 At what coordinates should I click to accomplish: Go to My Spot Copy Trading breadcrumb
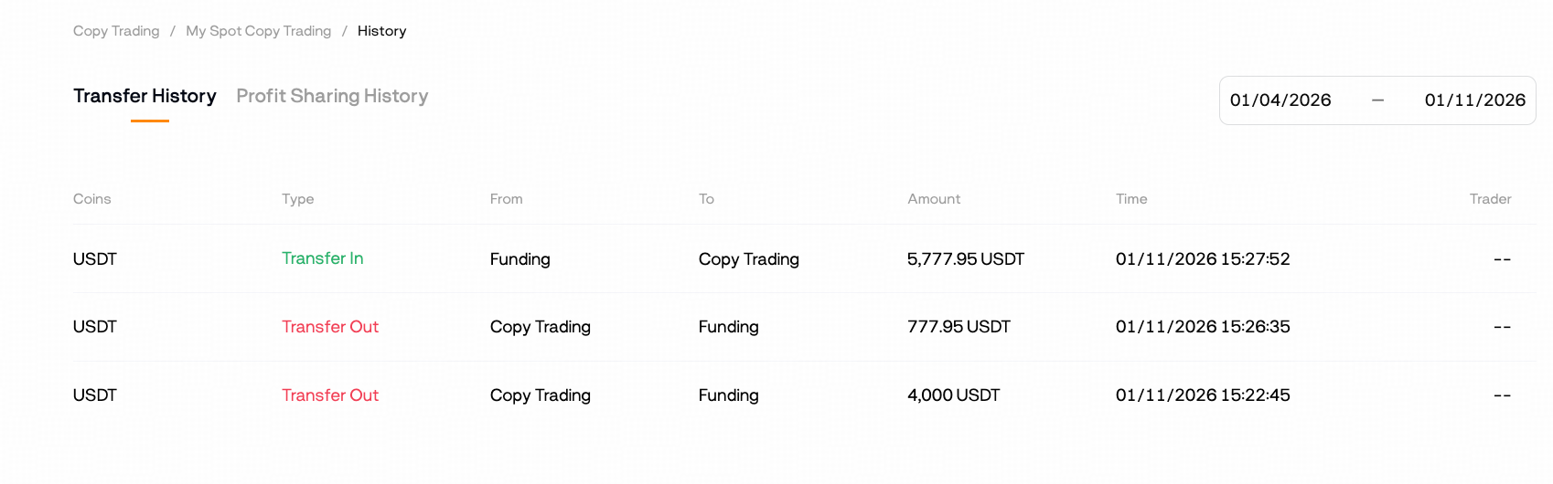tap(259, 31)
